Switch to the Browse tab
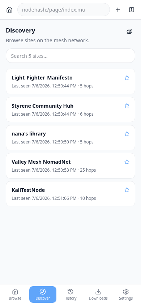 click(15, 295)
